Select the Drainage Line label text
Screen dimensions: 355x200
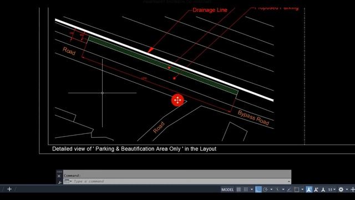click(210, 10)
